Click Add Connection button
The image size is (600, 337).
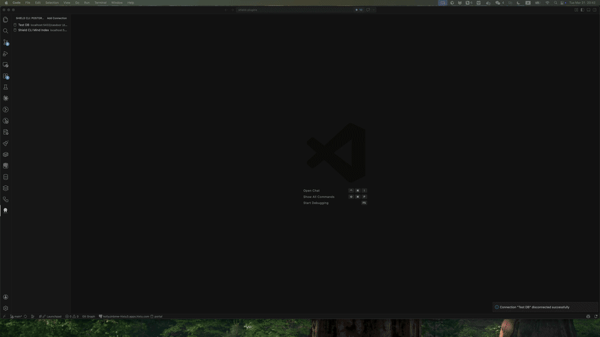[57, 18]
